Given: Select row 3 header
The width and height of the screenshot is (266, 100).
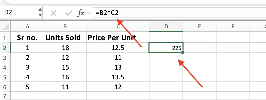Looking at the screenshot, I should [5, 57].
